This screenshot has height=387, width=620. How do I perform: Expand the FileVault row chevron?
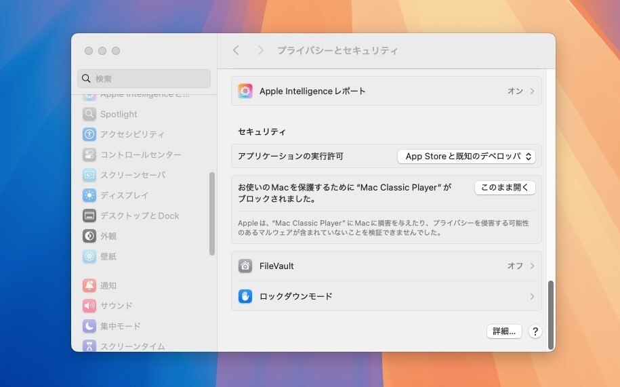pos(532,266)
